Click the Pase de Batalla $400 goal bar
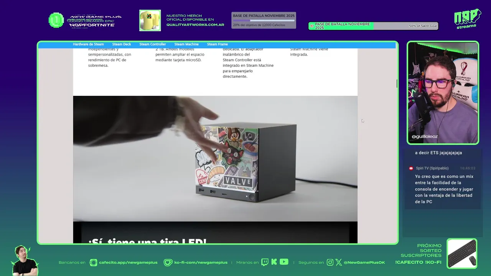This screenshot has height=276, width=491. (x=373, y=26)
